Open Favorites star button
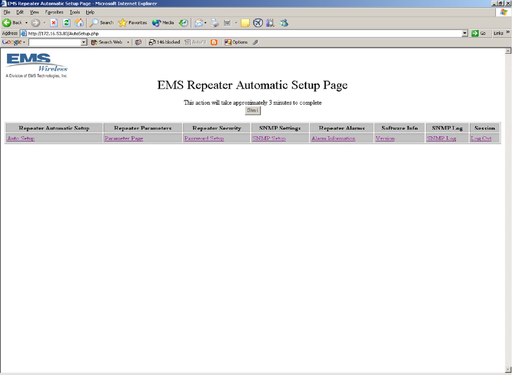This screenshot has width=512, height=375. (x=133, y=23)
